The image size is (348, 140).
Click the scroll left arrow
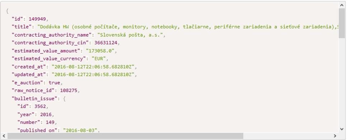click(x=4, y=136)
